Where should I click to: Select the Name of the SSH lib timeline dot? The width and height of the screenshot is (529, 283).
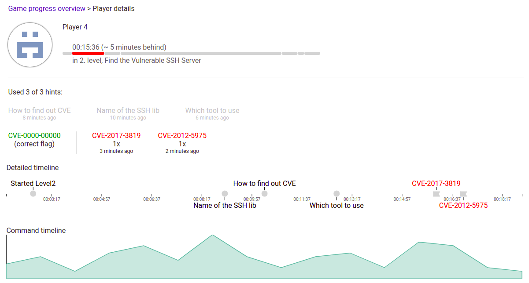(x=225, y=193)
